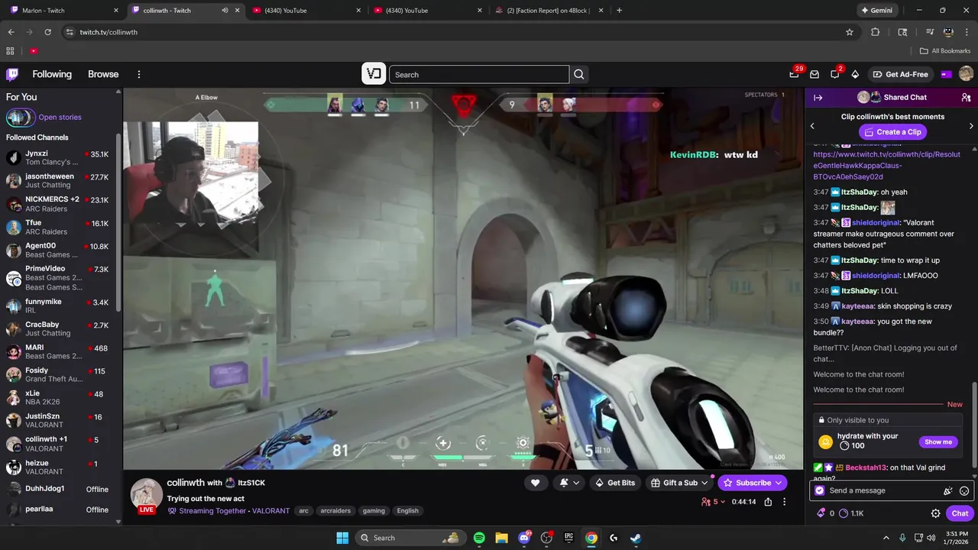Click the search magnifier button
Screen dimensions: 978x550
point(579,74)
